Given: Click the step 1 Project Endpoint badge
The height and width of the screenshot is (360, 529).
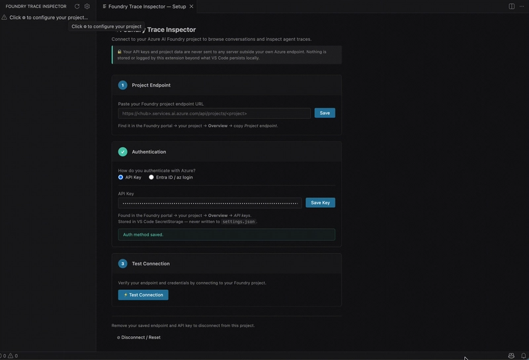Looking at the screenshot, I should click(123, 85).
